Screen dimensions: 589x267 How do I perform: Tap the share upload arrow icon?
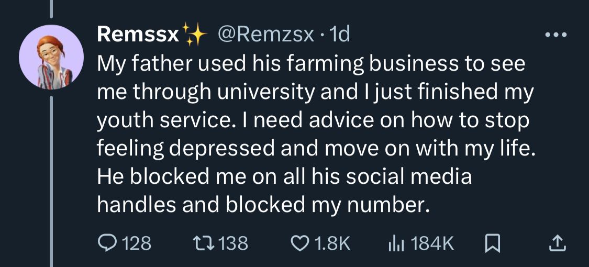tap(557, 242)
